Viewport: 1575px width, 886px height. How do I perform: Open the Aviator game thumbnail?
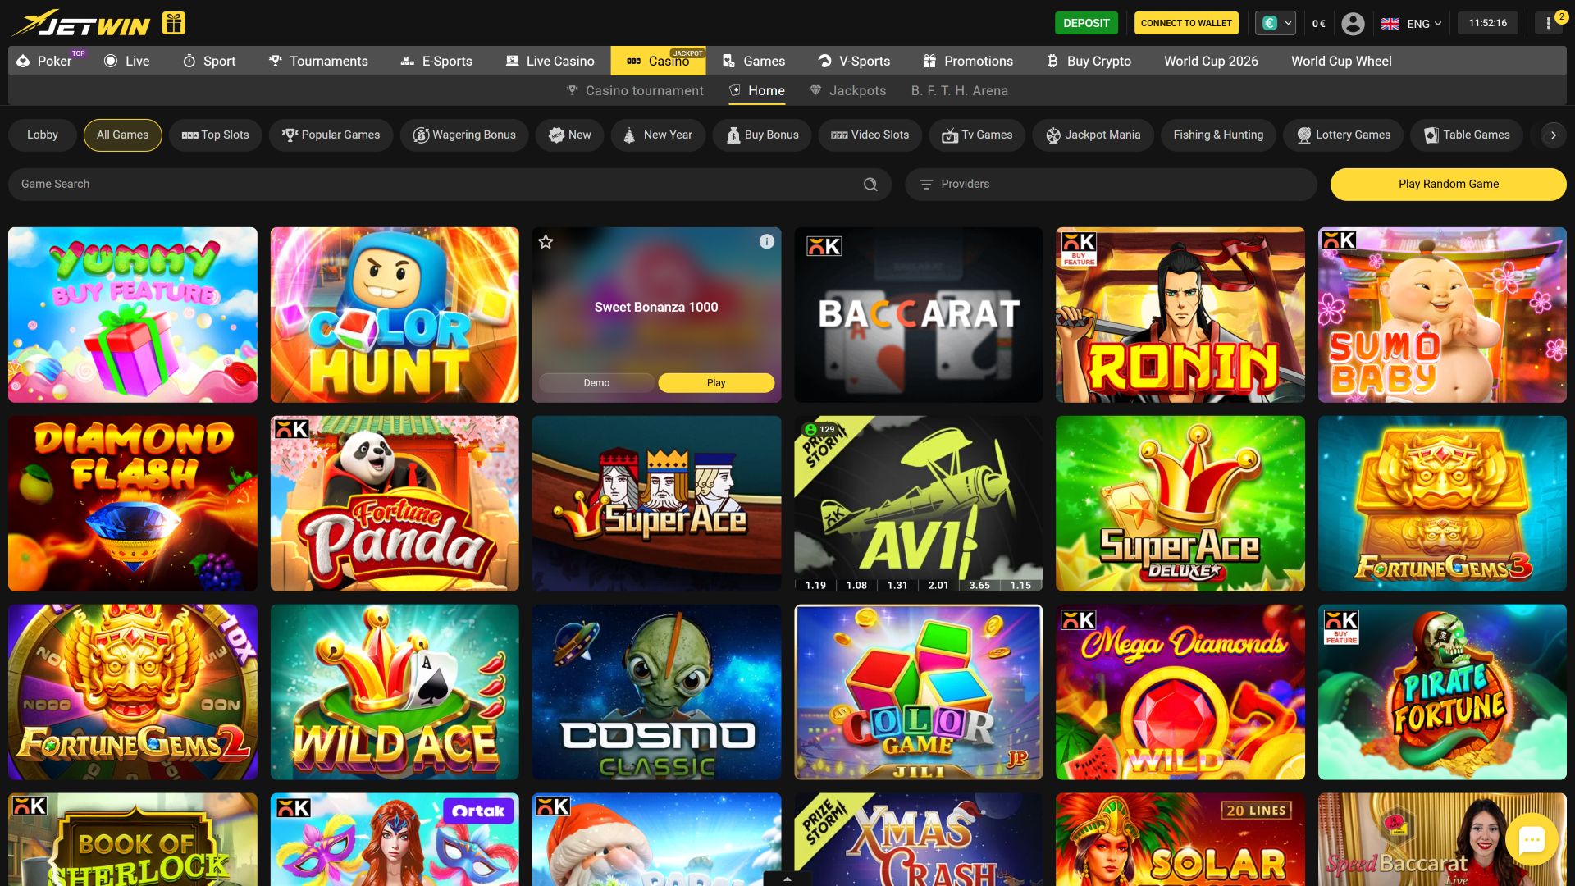tap(918, 504)
